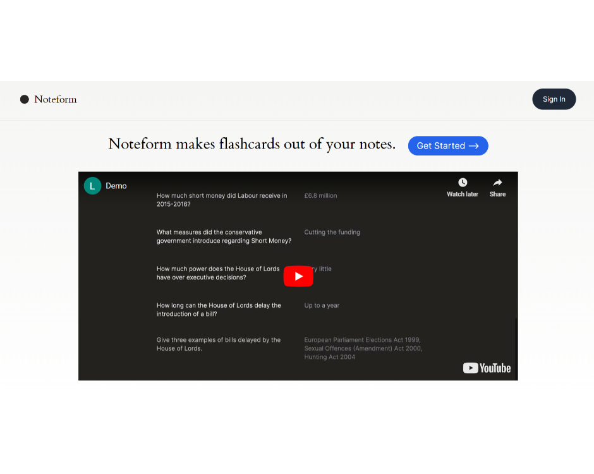Open the YouTube logo link
This screenshot has height=474, width=594.
tap(487, 368)
